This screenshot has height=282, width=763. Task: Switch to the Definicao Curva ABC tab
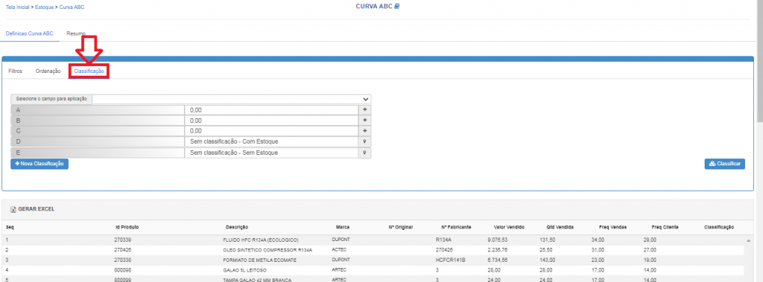pyautogui.click(x=29, y=33)
